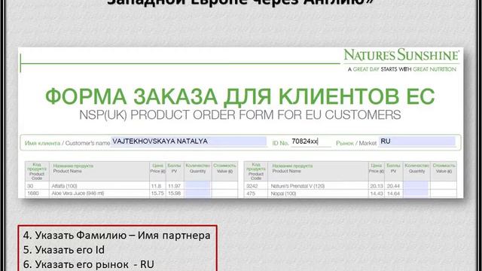
Task: Click product code '1680'
Action: pyautogui.click(x=33, y=193)
